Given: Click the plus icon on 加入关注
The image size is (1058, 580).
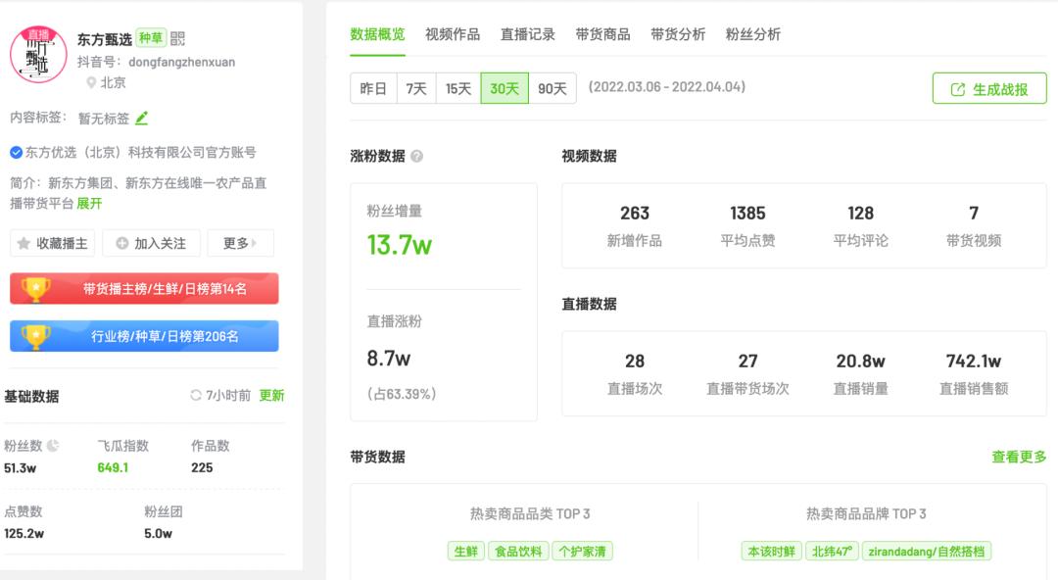Looking at the screenshot, I should pos(122,243).
